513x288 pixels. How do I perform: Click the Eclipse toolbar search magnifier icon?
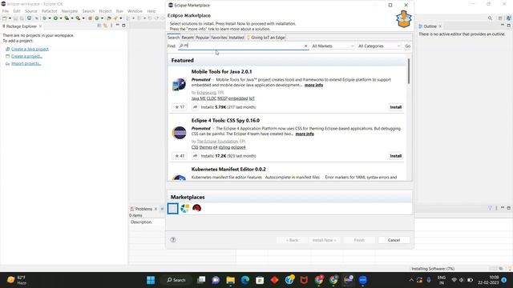click(x=490, y=18)
